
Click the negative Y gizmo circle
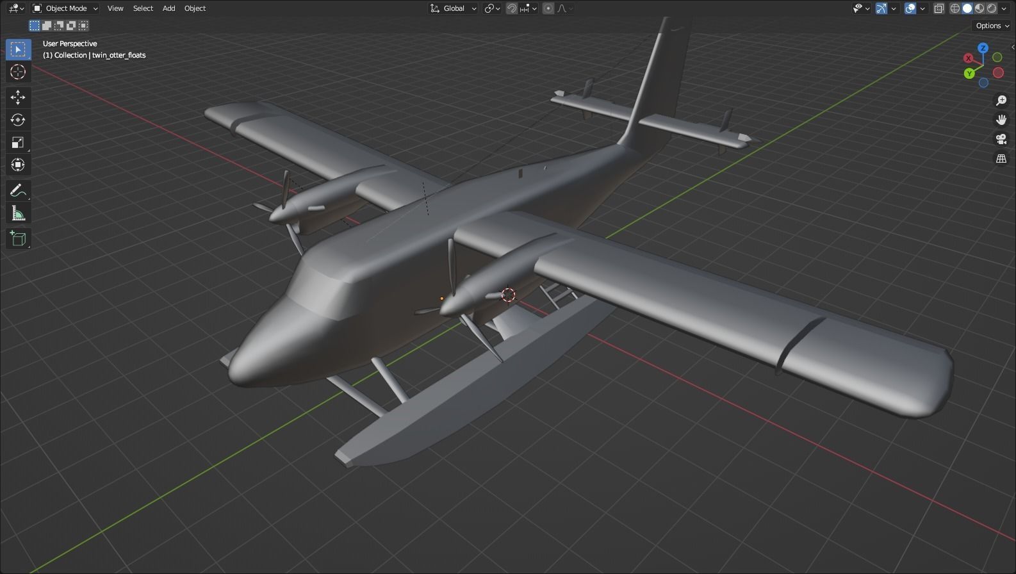[x=997, y=58]
